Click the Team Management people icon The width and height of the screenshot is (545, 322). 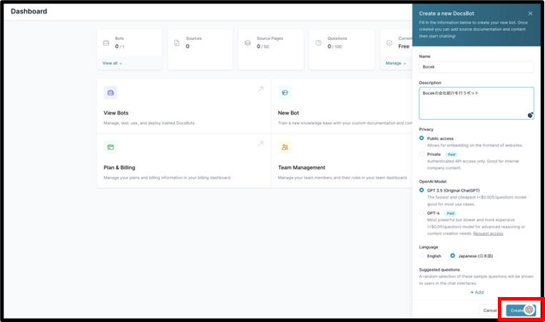[x=285, y=147]
